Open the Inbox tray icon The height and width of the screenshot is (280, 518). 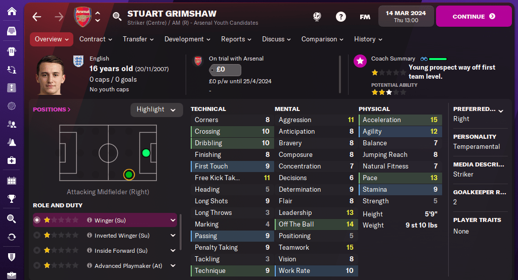click(12, 31)
